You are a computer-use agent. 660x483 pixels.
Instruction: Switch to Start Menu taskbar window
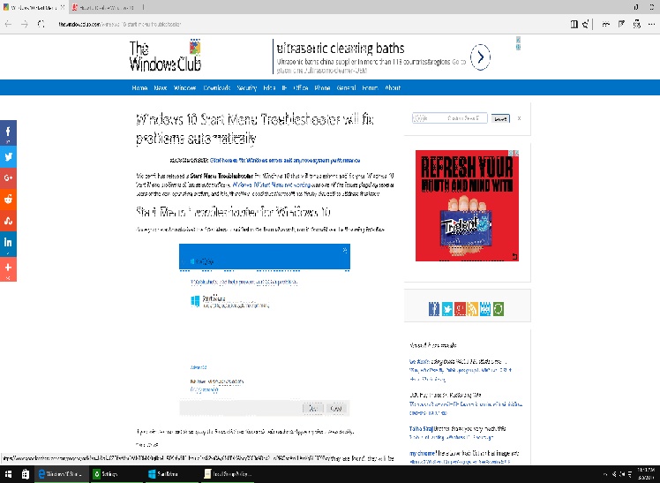click(x=171, y=474)
